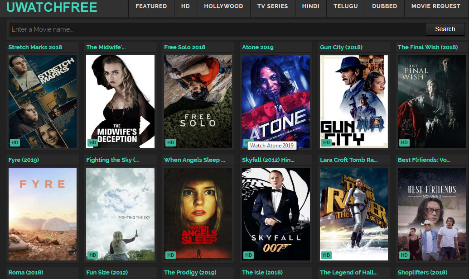
Task: Open the Fighting the Sky title link
Action: point(112,160)
